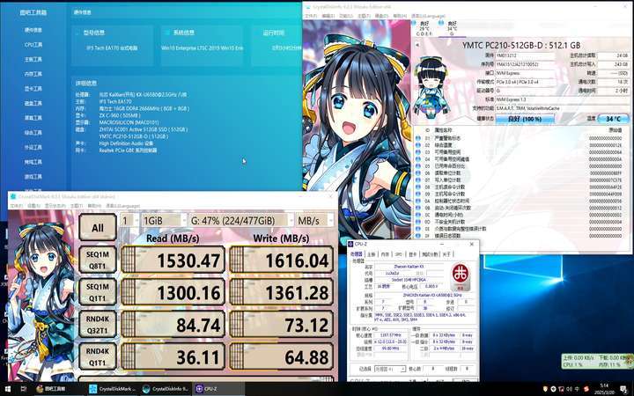The image size is (634, 396).
Task: Click the 34 °C temperature button
Action: click(613, 119)
